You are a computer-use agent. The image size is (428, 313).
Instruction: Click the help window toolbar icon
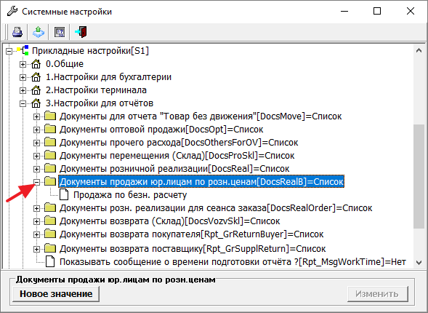click(x=60, y=32)
